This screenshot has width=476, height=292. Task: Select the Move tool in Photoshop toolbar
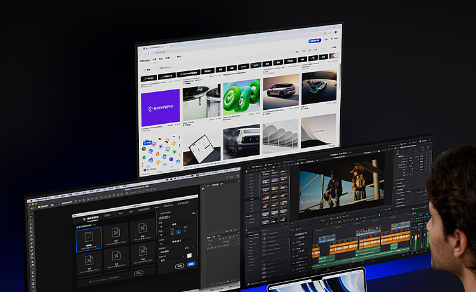(30, 217)
